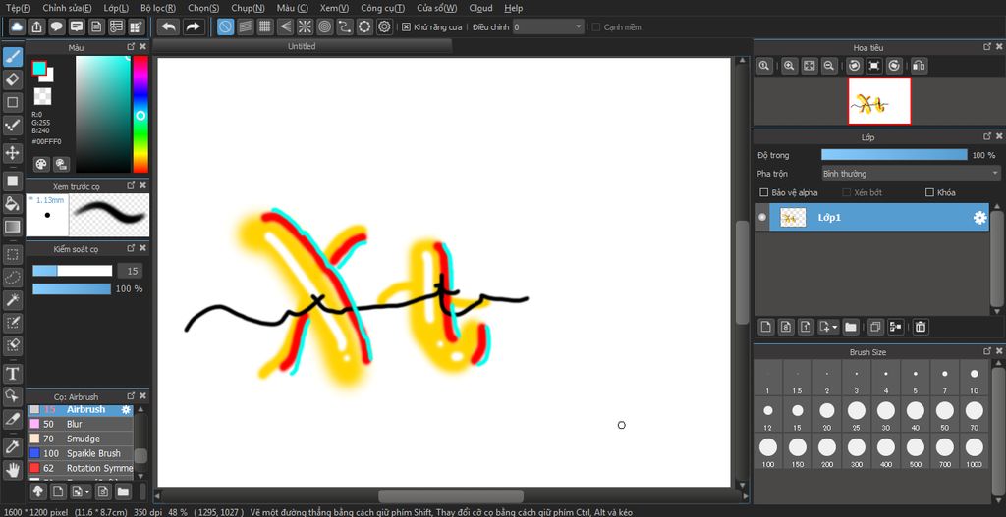Select the Brush tool in the left toolbar
The image size is (1006, 517).
(12, 58)
